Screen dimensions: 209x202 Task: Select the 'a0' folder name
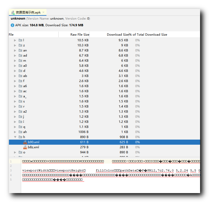[x=25, y=66]
